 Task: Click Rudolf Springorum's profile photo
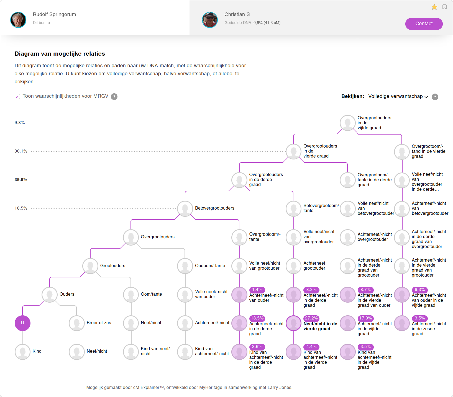click(x=18, y=20)
